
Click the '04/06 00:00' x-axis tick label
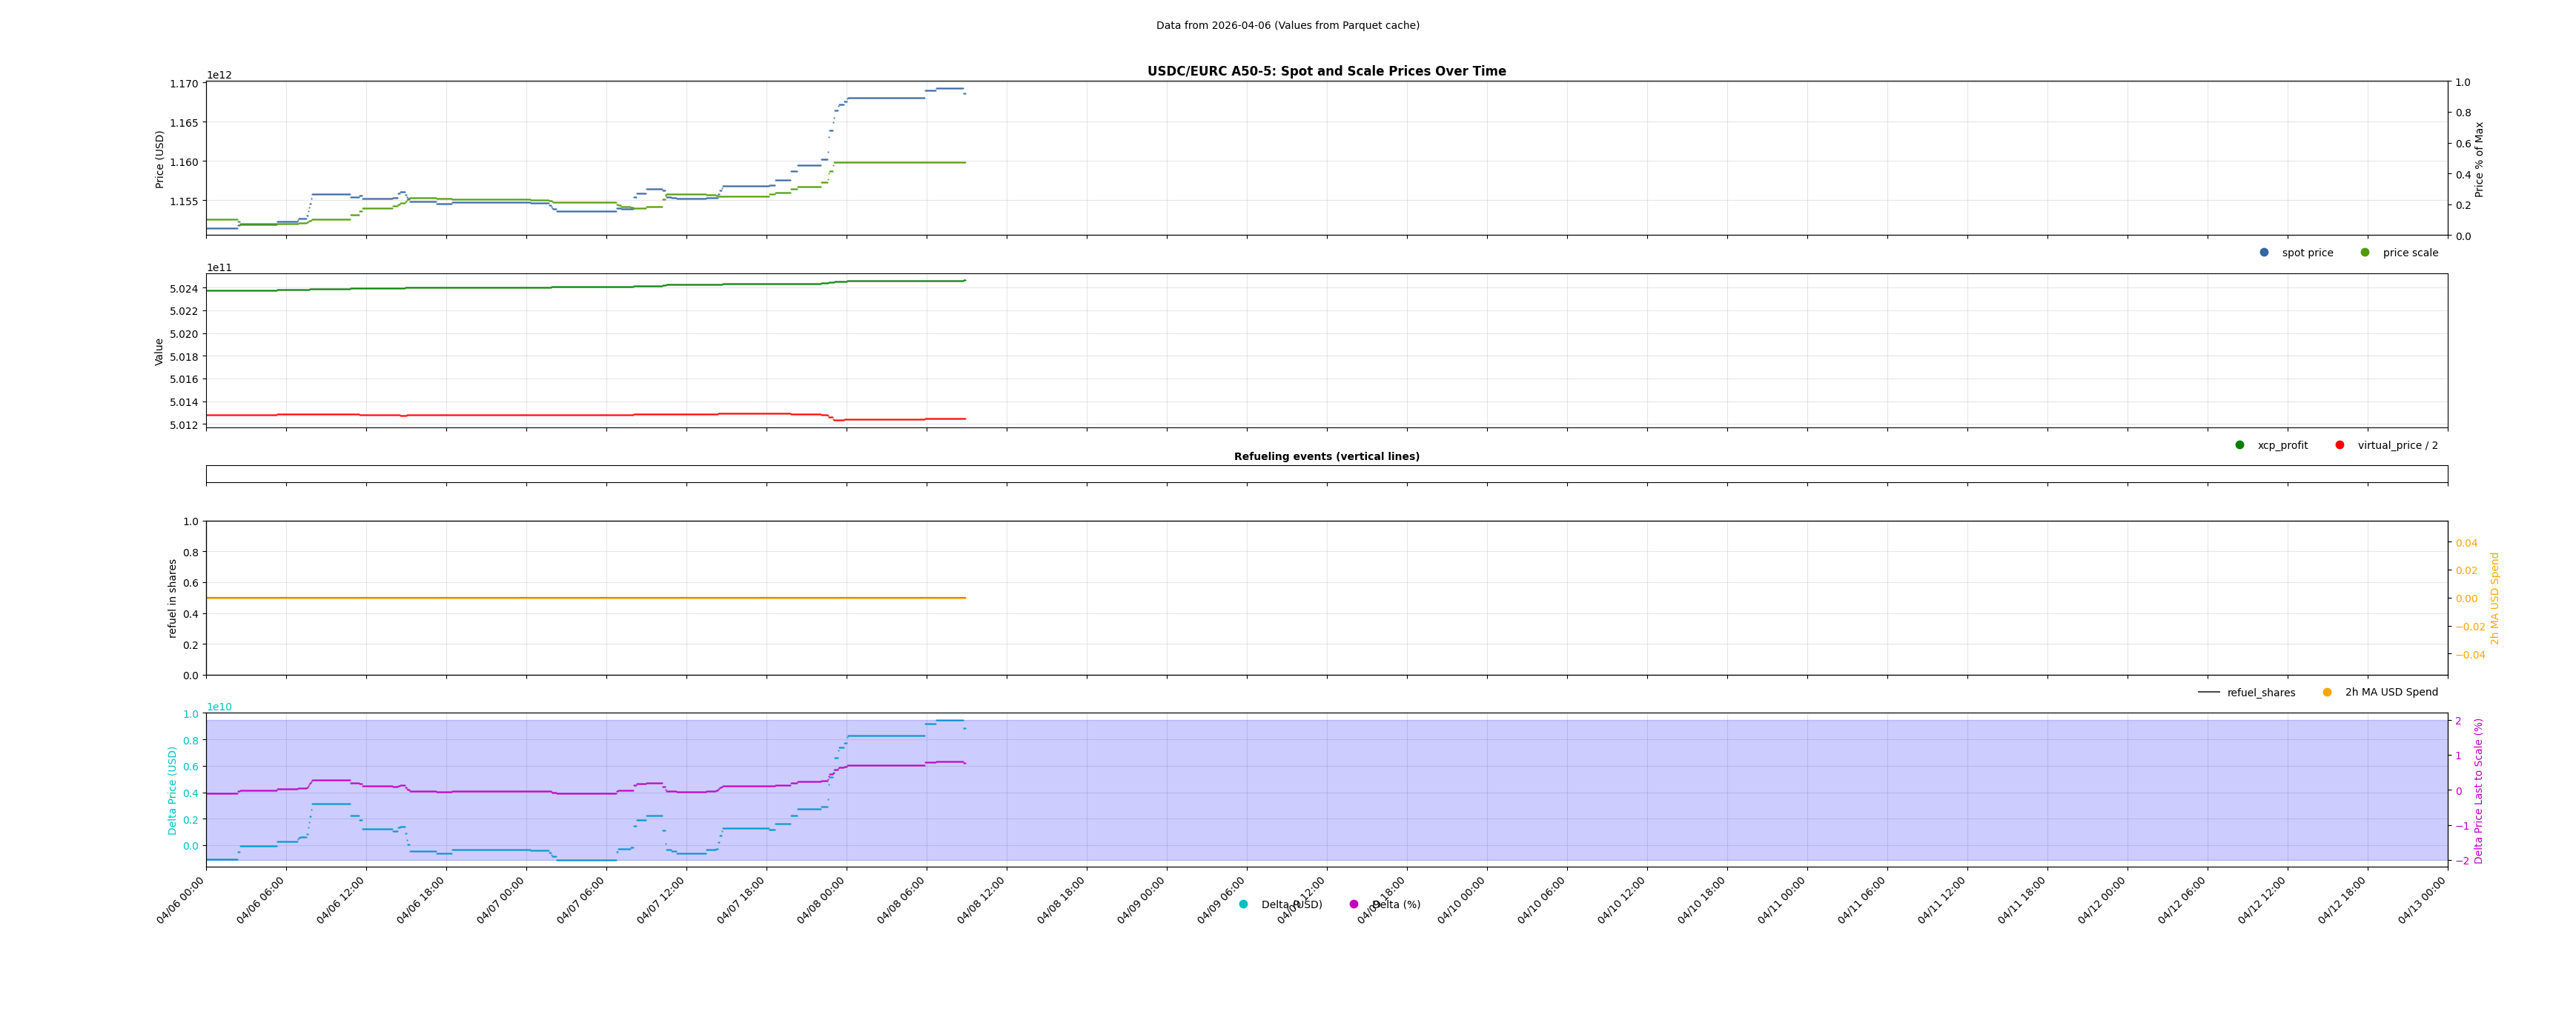pyautogui.click(x=181, y=900)
